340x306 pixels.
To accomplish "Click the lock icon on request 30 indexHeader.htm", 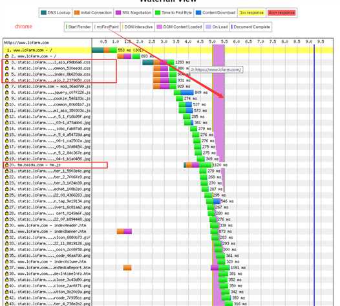I will tap(7, 225).
